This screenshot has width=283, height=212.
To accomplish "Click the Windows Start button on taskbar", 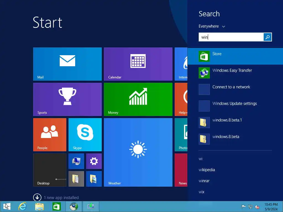I will pyautogui.click(x=7, y=206).
